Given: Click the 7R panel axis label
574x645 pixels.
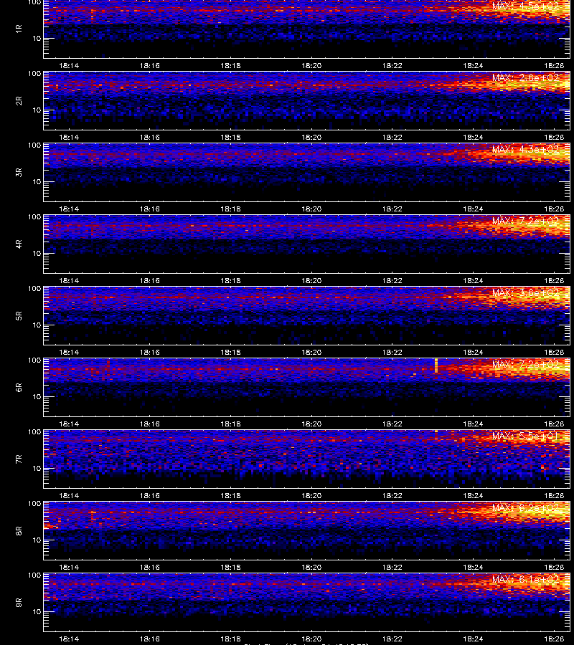Looking at the screenshot, I should (x=19, y=459).
